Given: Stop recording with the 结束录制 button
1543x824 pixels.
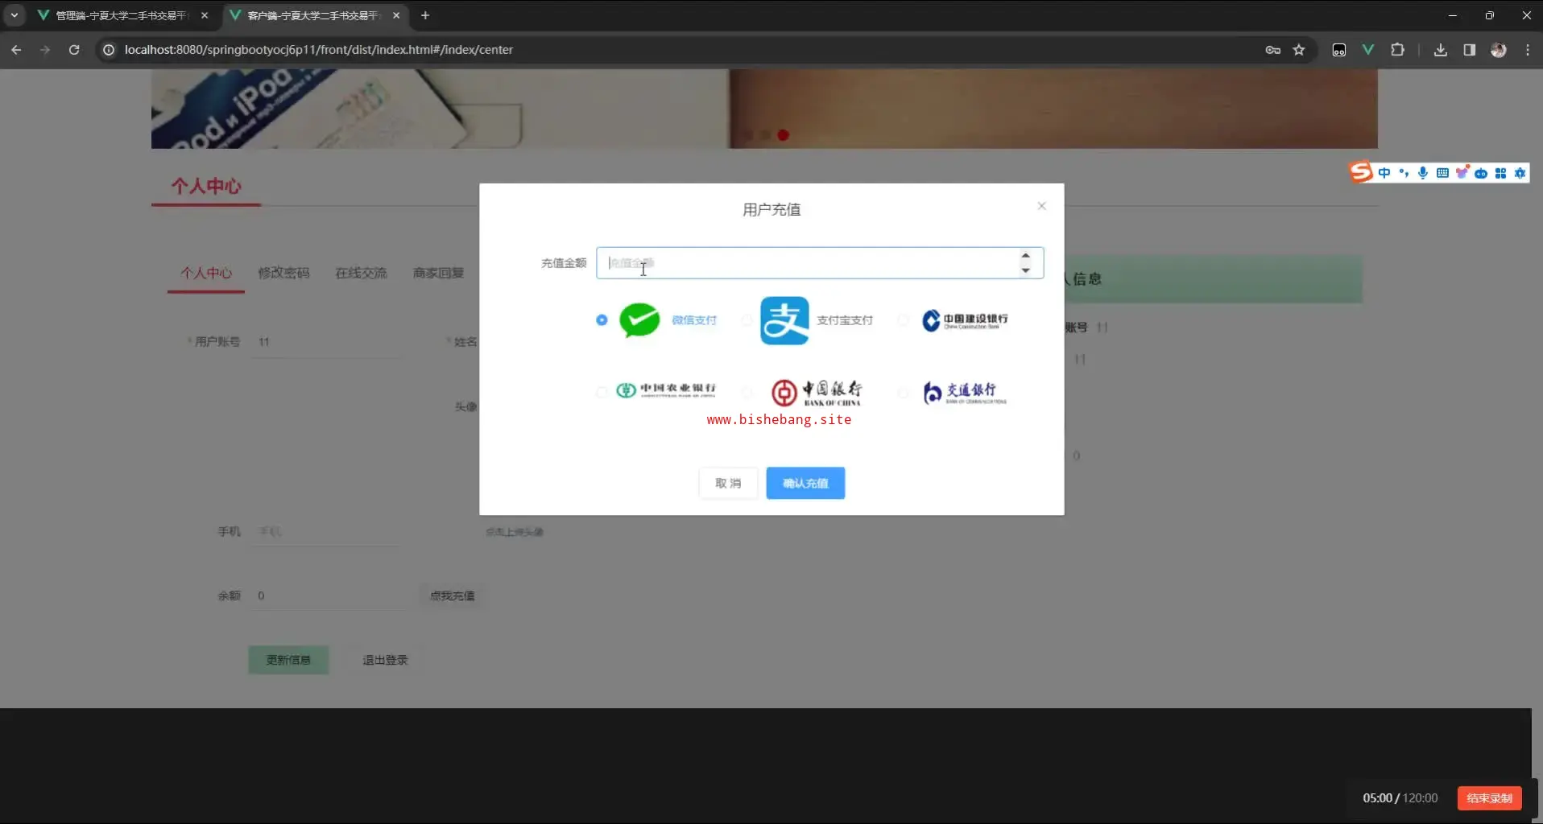Looking at the screenshot, I should [1489, 798].
